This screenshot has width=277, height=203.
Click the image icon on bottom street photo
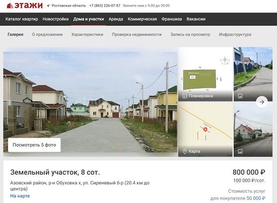point(240,152)
